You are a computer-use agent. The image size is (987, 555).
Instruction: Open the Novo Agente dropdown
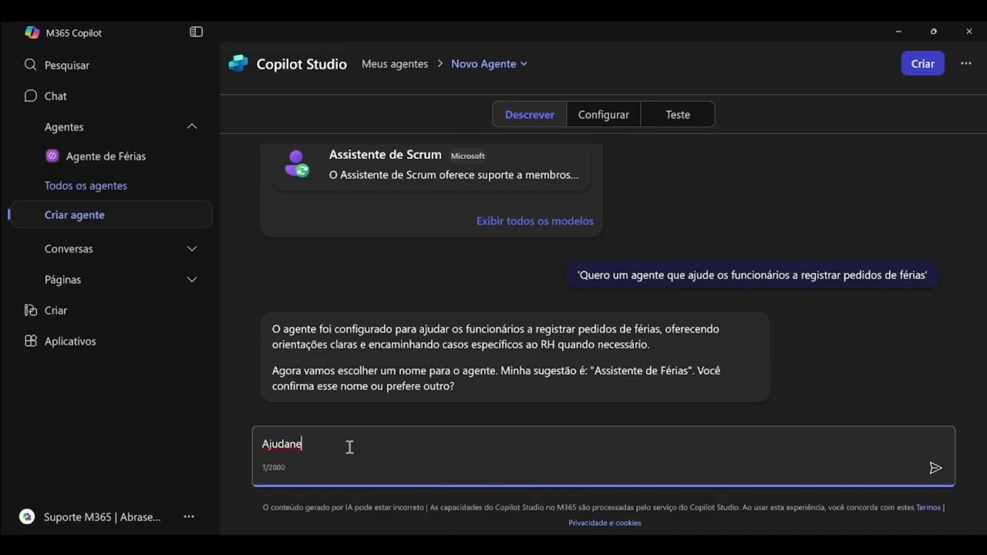[489, 63]
